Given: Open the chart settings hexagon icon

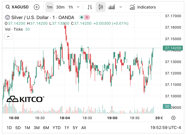Looking at the screenshot, I should click(x=173, y=118).
